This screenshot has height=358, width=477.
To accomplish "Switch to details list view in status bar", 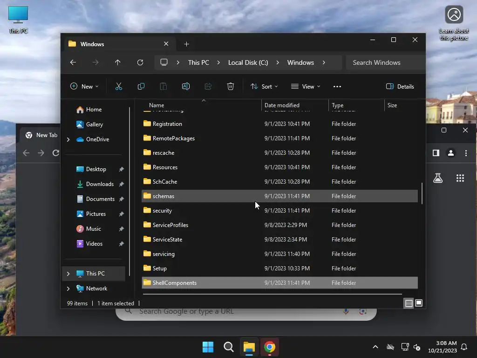I will click(409, 303).
